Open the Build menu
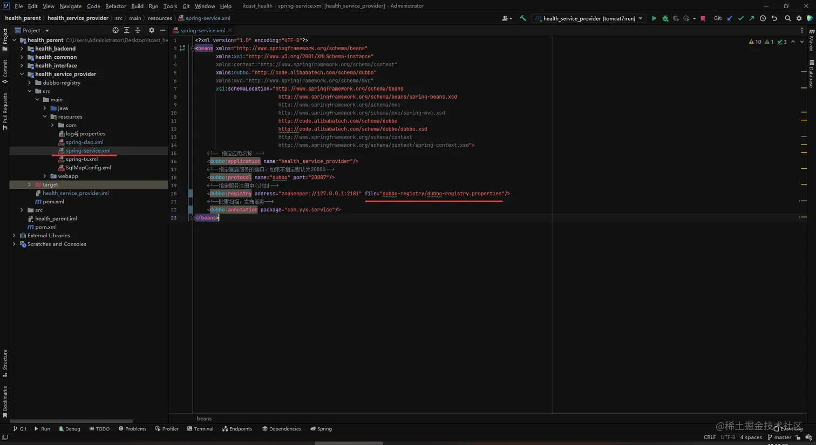Image resolution: width=816 pixels, height=445 pixels. tap(137, 6)
